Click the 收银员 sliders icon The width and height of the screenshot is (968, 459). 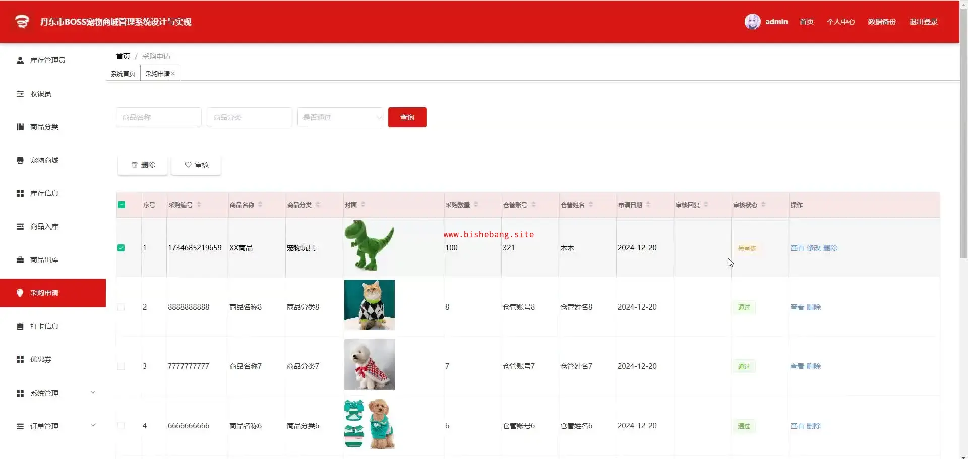point(20,94)
